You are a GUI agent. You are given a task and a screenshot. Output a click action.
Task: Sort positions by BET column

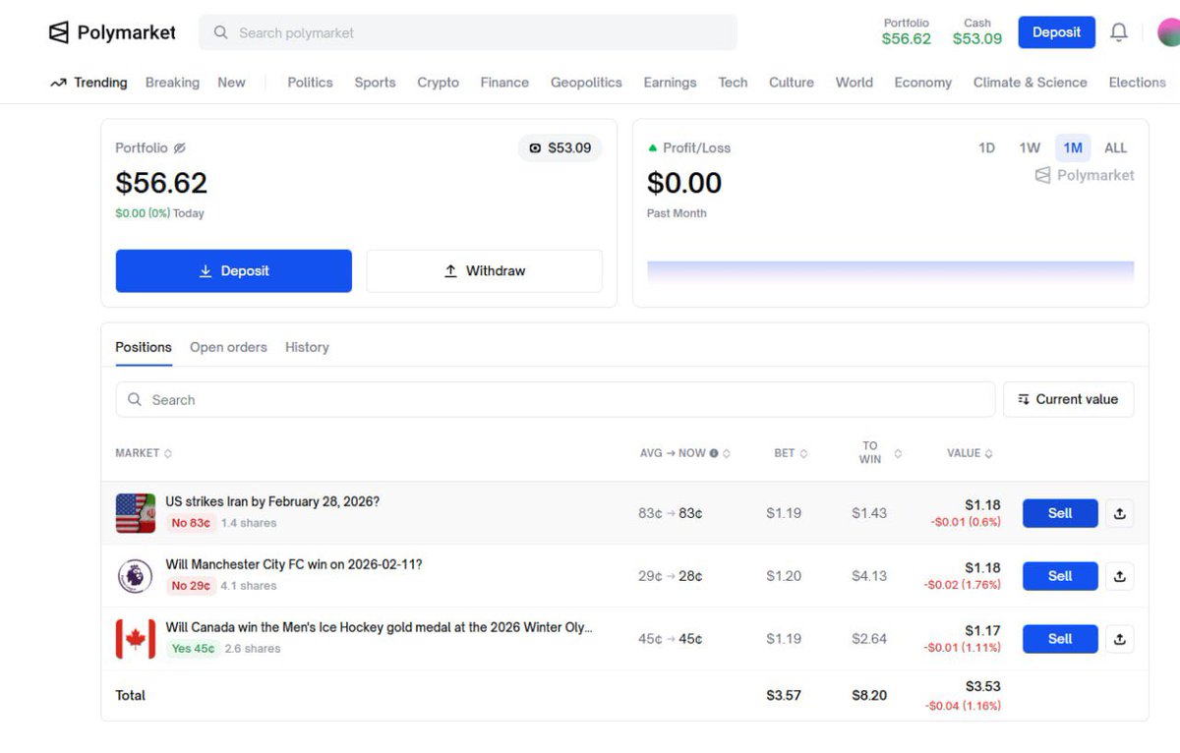click(791, 453)
